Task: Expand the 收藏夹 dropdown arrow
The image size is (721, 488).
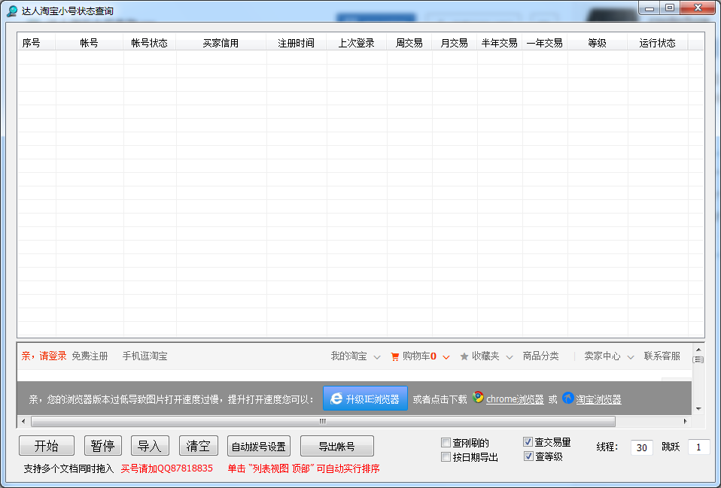Action: (510, 357)
